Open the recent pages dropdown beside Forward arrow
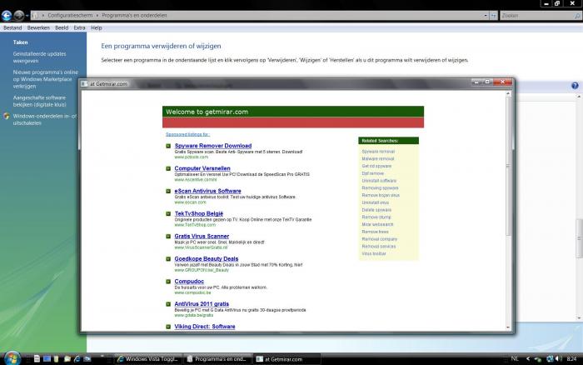The image size is (583, 365). tap(27, 16)
